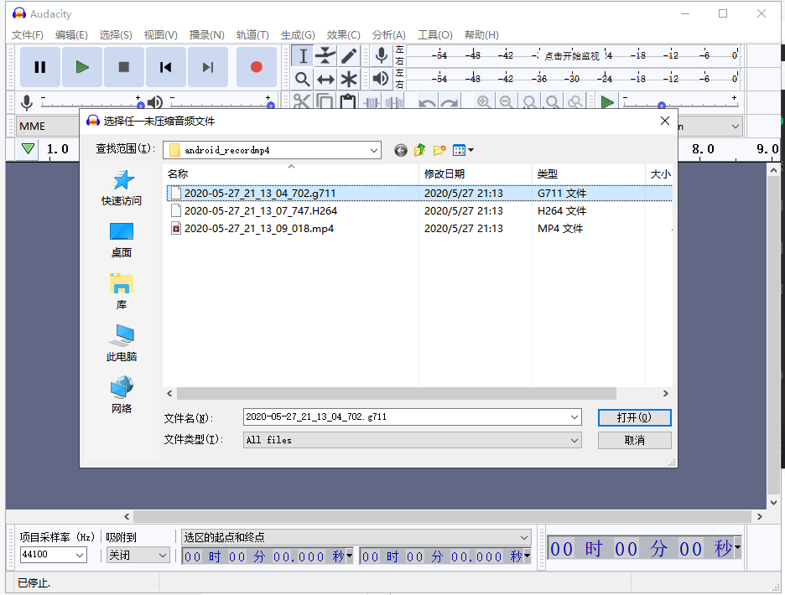785x595 pixels.
Task: Select the Envelope tool
Action: point(325,55)
